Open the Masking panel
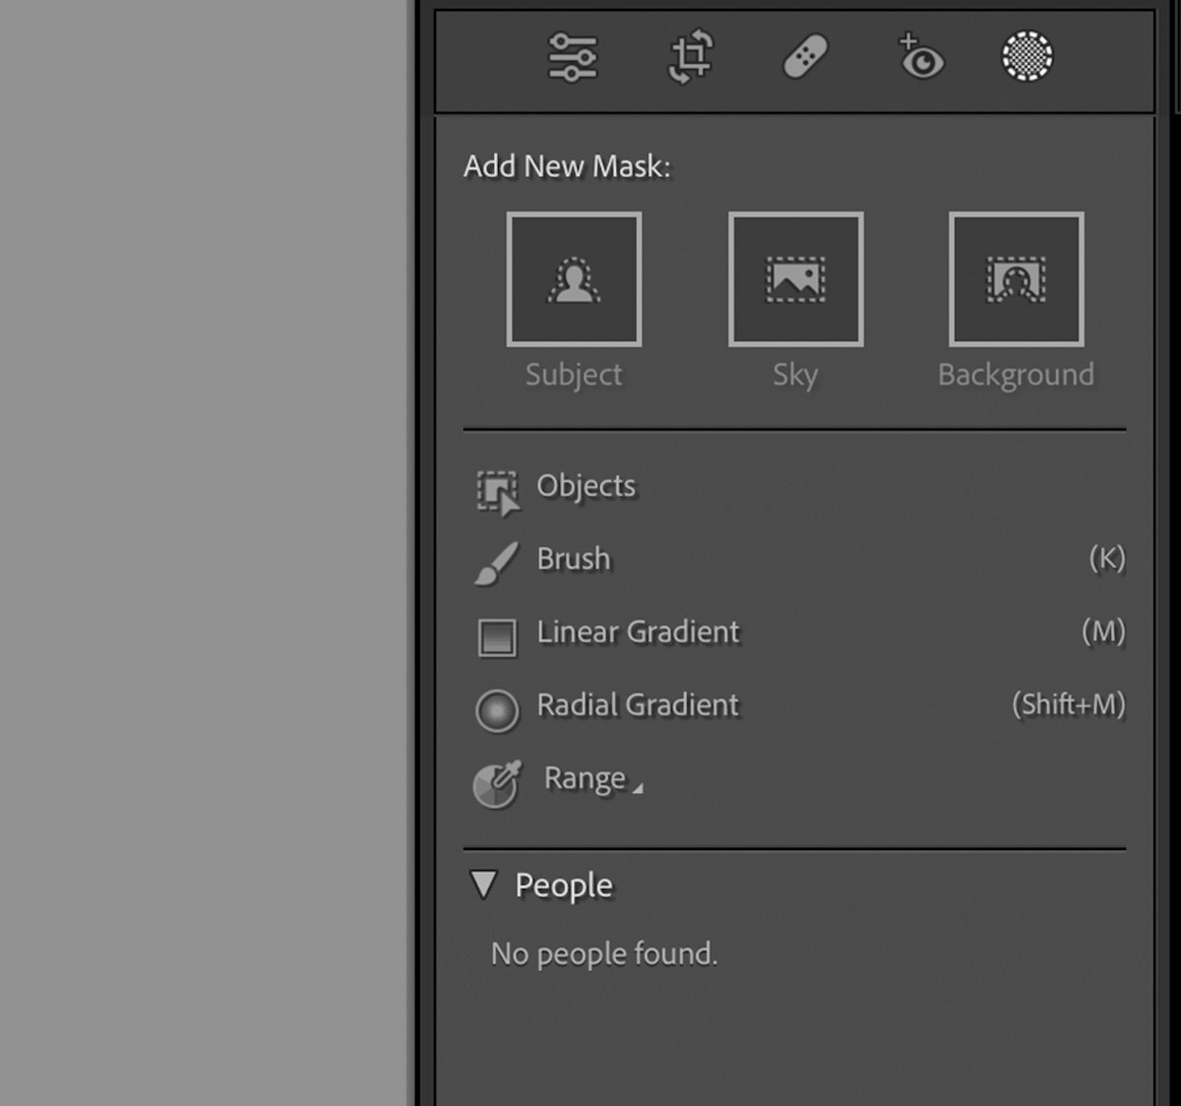 1026,58
